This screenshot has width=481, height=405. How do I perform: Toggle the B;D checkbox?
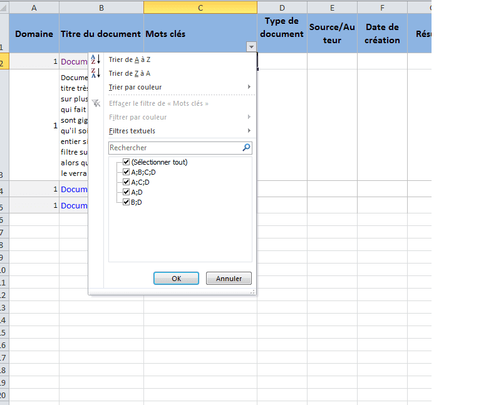coord(127,202)
